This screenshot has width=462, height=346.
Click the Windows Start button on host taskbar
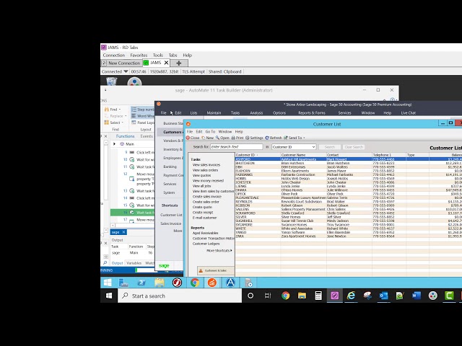(x=109, y=296)
